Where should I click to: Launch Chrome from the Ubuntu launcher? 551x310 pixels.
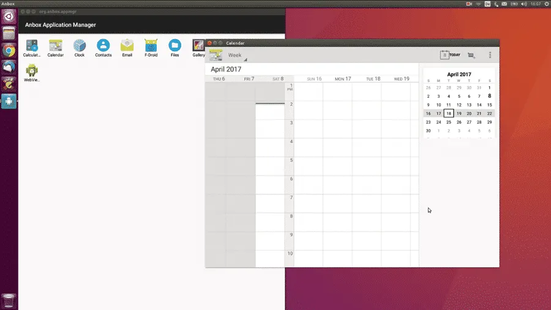(x=9, y=51)
